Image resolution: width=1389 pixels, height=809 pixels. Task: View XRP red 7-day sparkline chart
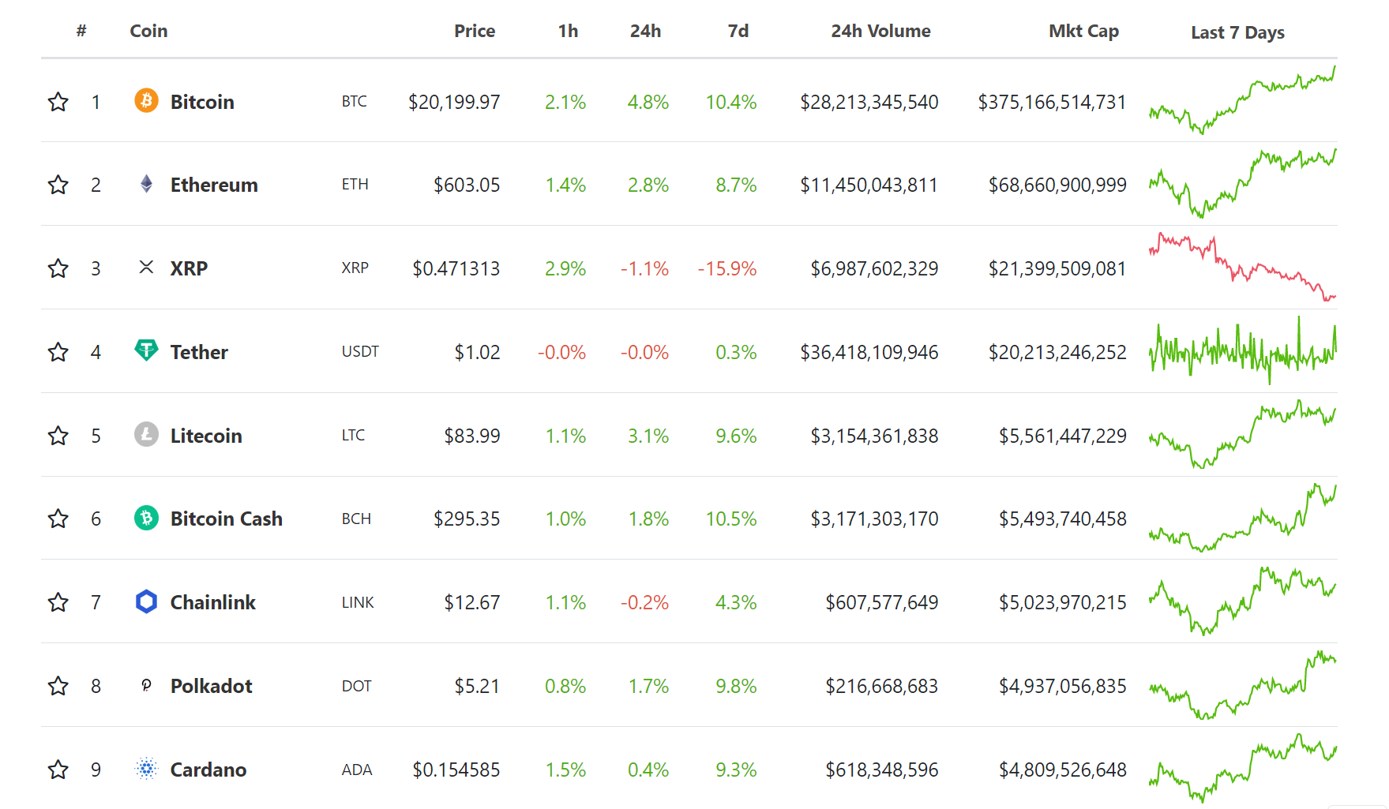click(x=1243, y=267)
